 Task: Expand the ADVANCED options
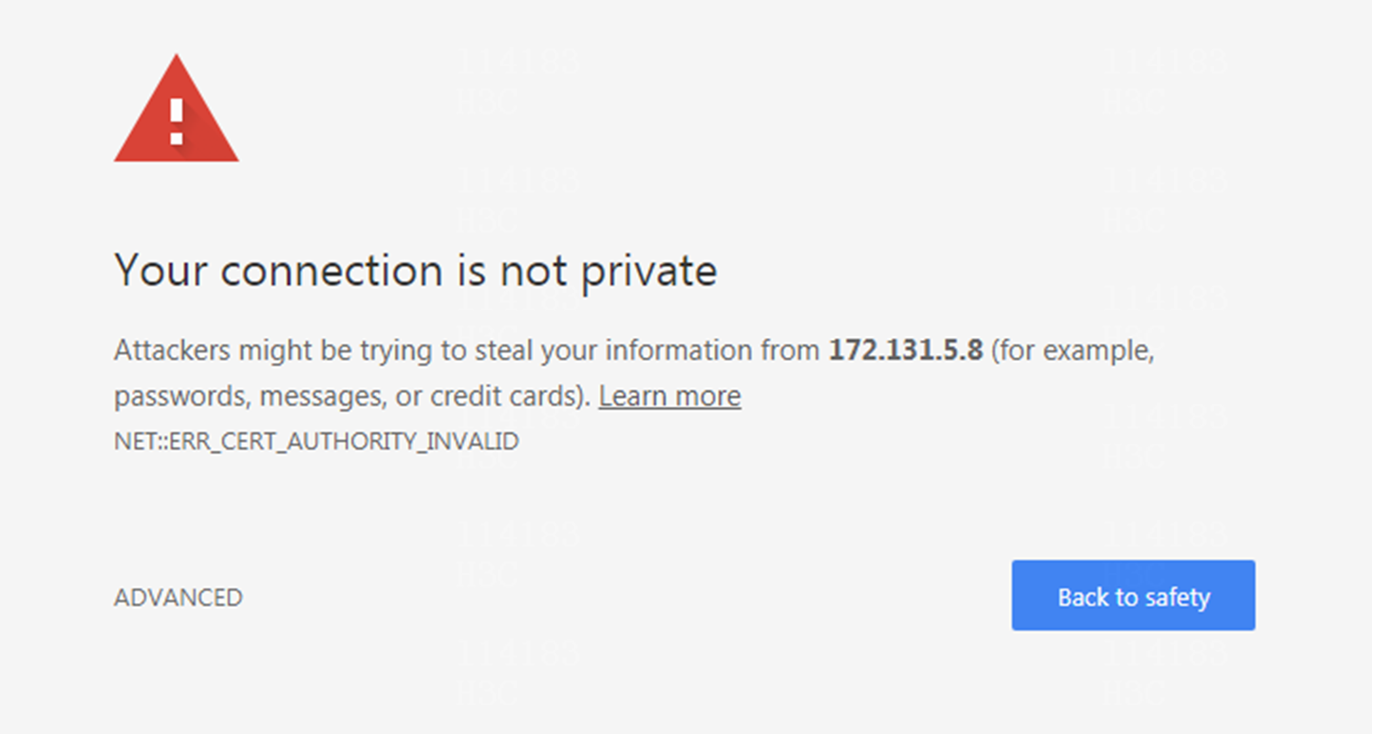(x=179, y=597)
